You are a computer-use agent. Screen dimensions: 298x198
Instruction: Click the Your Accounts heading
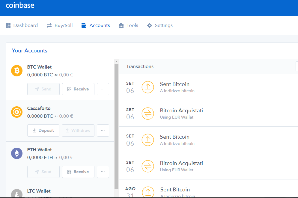click(x=29, y=51)
